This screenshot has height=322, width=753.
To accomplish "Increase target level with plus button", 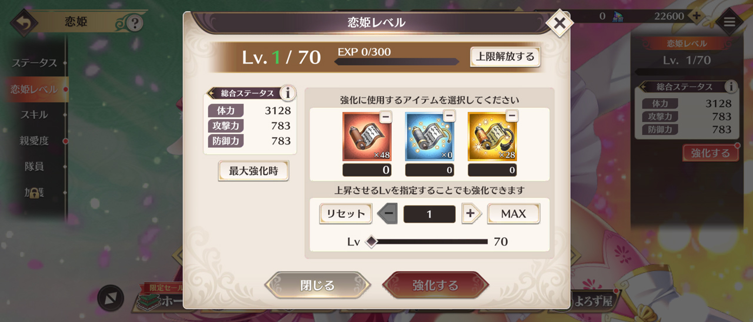I will coord(469,213).
